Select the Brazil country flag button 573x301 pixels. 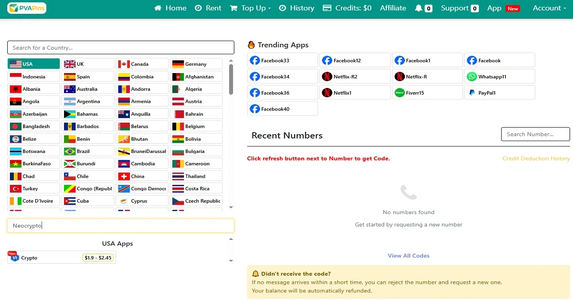pyautogui.click(x=88, y=151)
